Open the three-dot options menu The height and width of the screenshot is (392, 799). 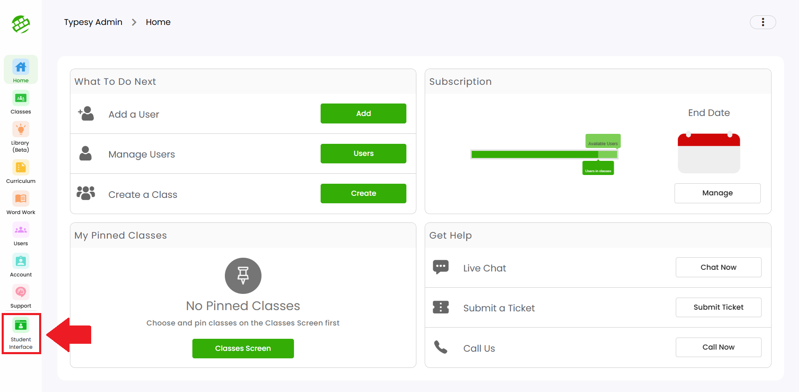[763, 22]
